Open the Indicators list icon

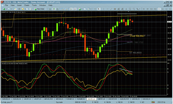tap(79, 9)
